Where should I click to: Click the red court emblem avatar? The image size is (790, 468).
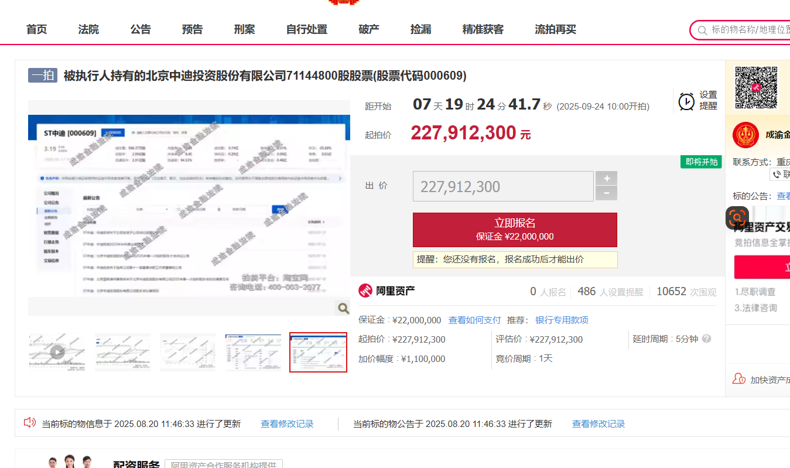[x=745, y=135]
